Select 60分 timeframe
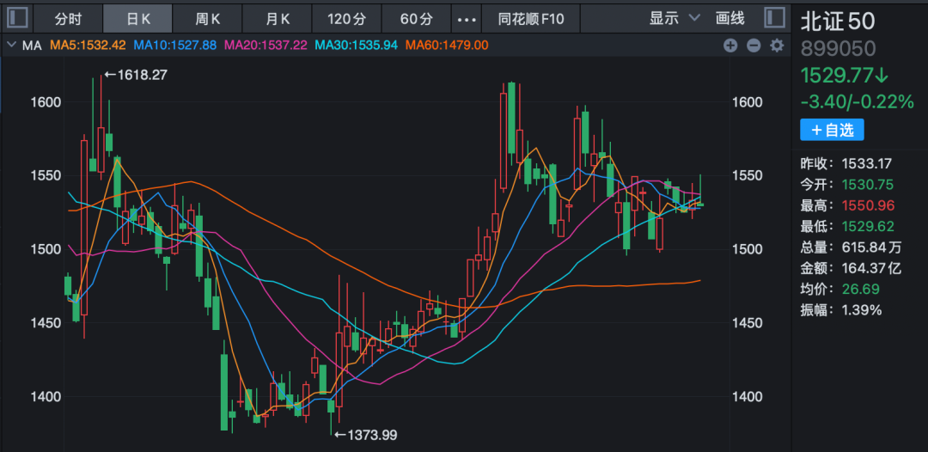The width and height of the screenshot is (928, 452). point(417,18)
